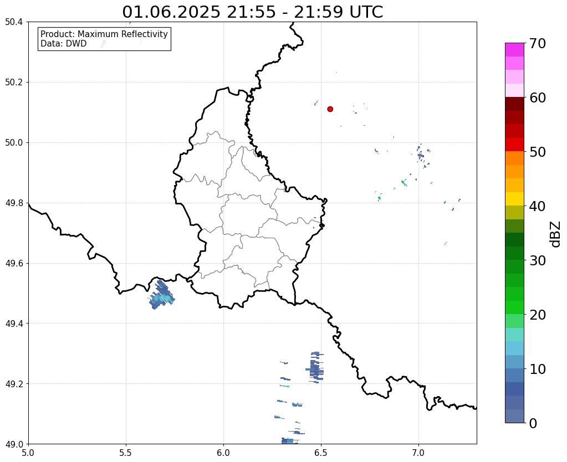
Task: Click the colorbar tick label 60
Action: pos(538,97)
